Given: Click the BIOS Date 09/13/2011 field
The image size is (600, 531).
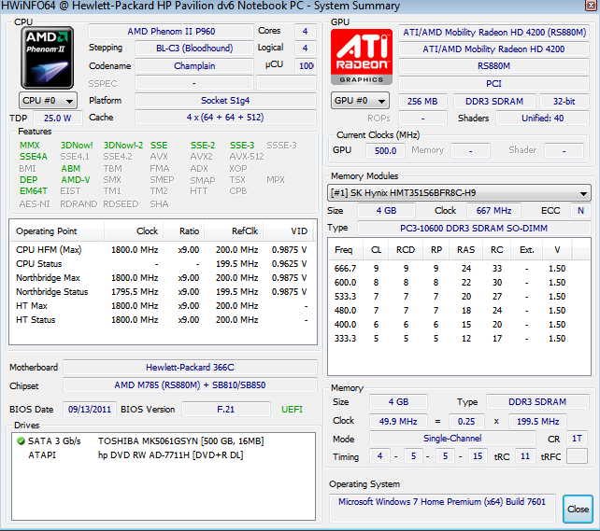Looking at the screenshot, I should pos(90,410).
